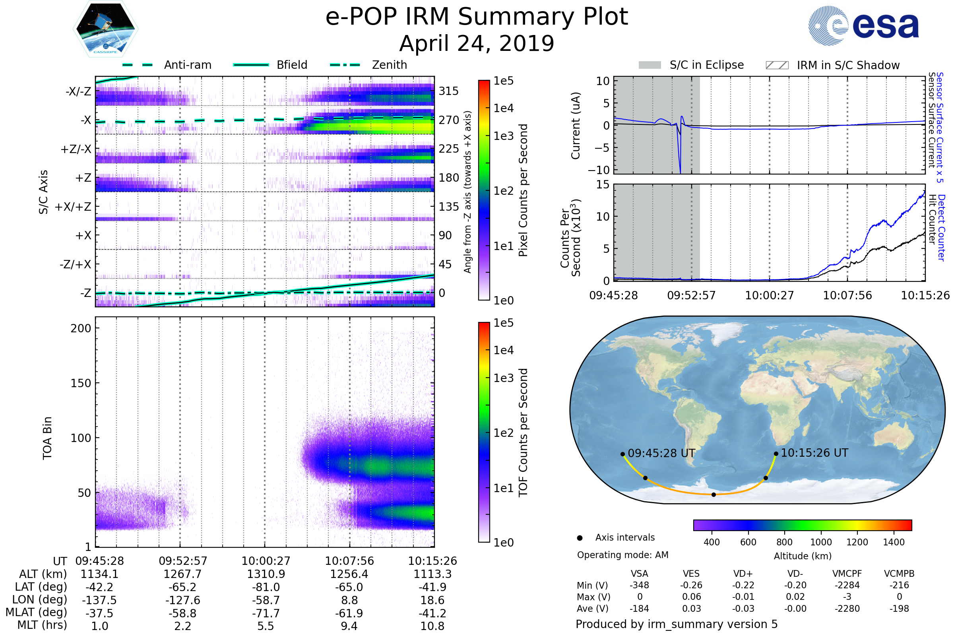Click the Operating mode: AM text
The height and width of the screenshot is (636, 954).
tap(622, 555)
